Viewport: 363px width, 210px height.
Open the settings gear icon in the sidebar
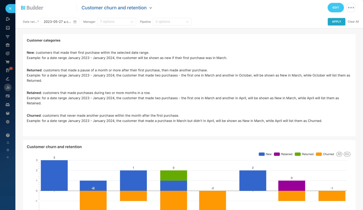click(8, 150)
